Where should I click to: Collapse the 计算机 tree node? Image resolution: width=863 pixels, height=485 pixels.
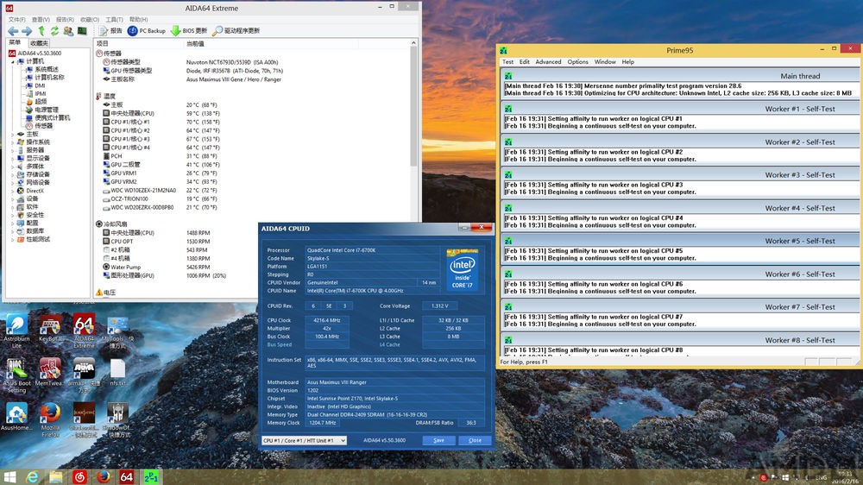point(13,61)
